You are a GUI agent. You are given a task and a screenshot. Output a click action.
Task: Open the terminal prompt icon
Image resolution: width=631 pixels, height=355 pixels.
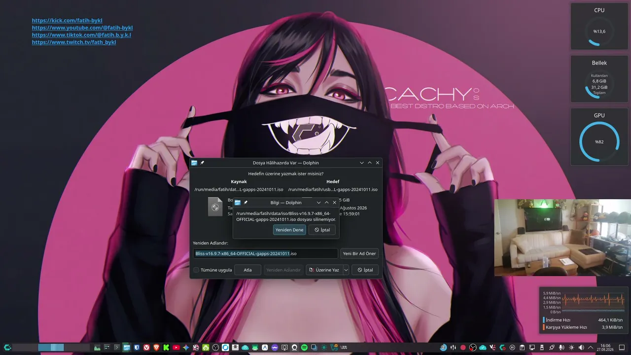tap(117, 348)
